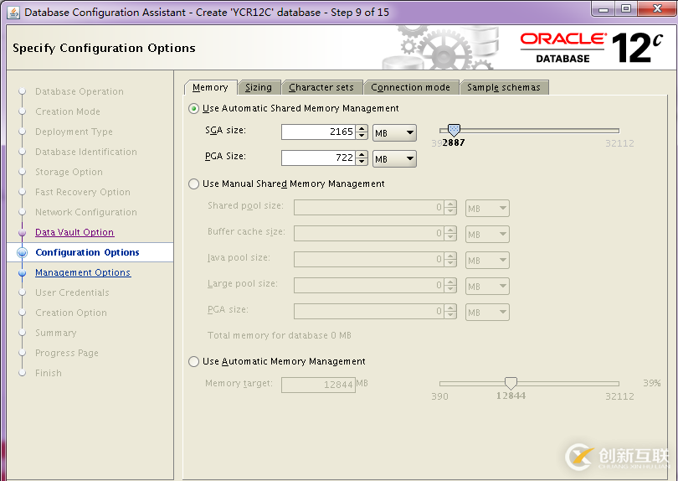Click Buffer cache size spinner up arrow

click(x=450, y=230)
